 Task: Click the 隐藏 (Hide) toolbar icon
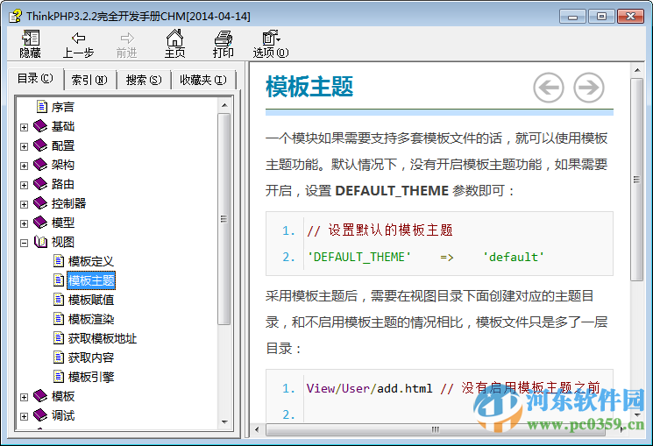point(31,44)
